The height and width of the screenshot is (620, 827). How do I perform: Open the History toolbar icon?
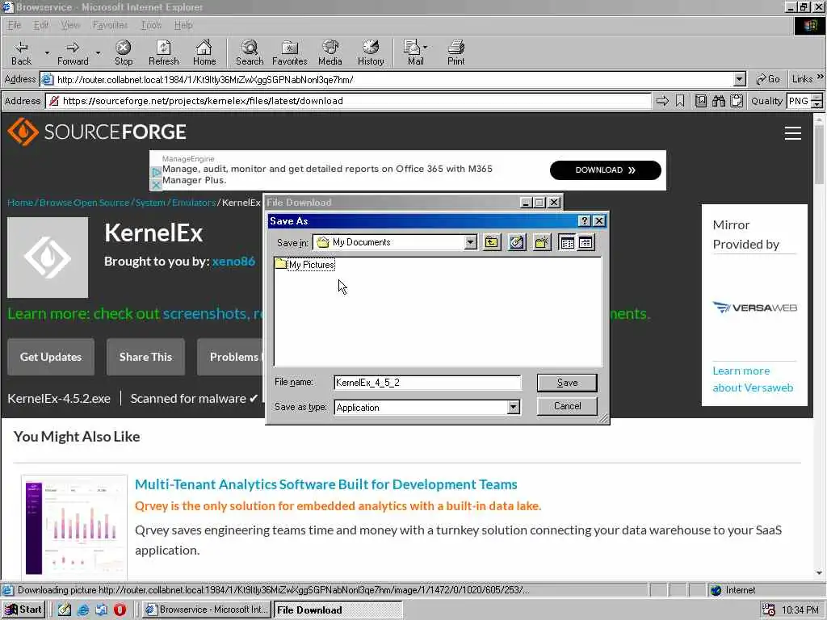371,52
